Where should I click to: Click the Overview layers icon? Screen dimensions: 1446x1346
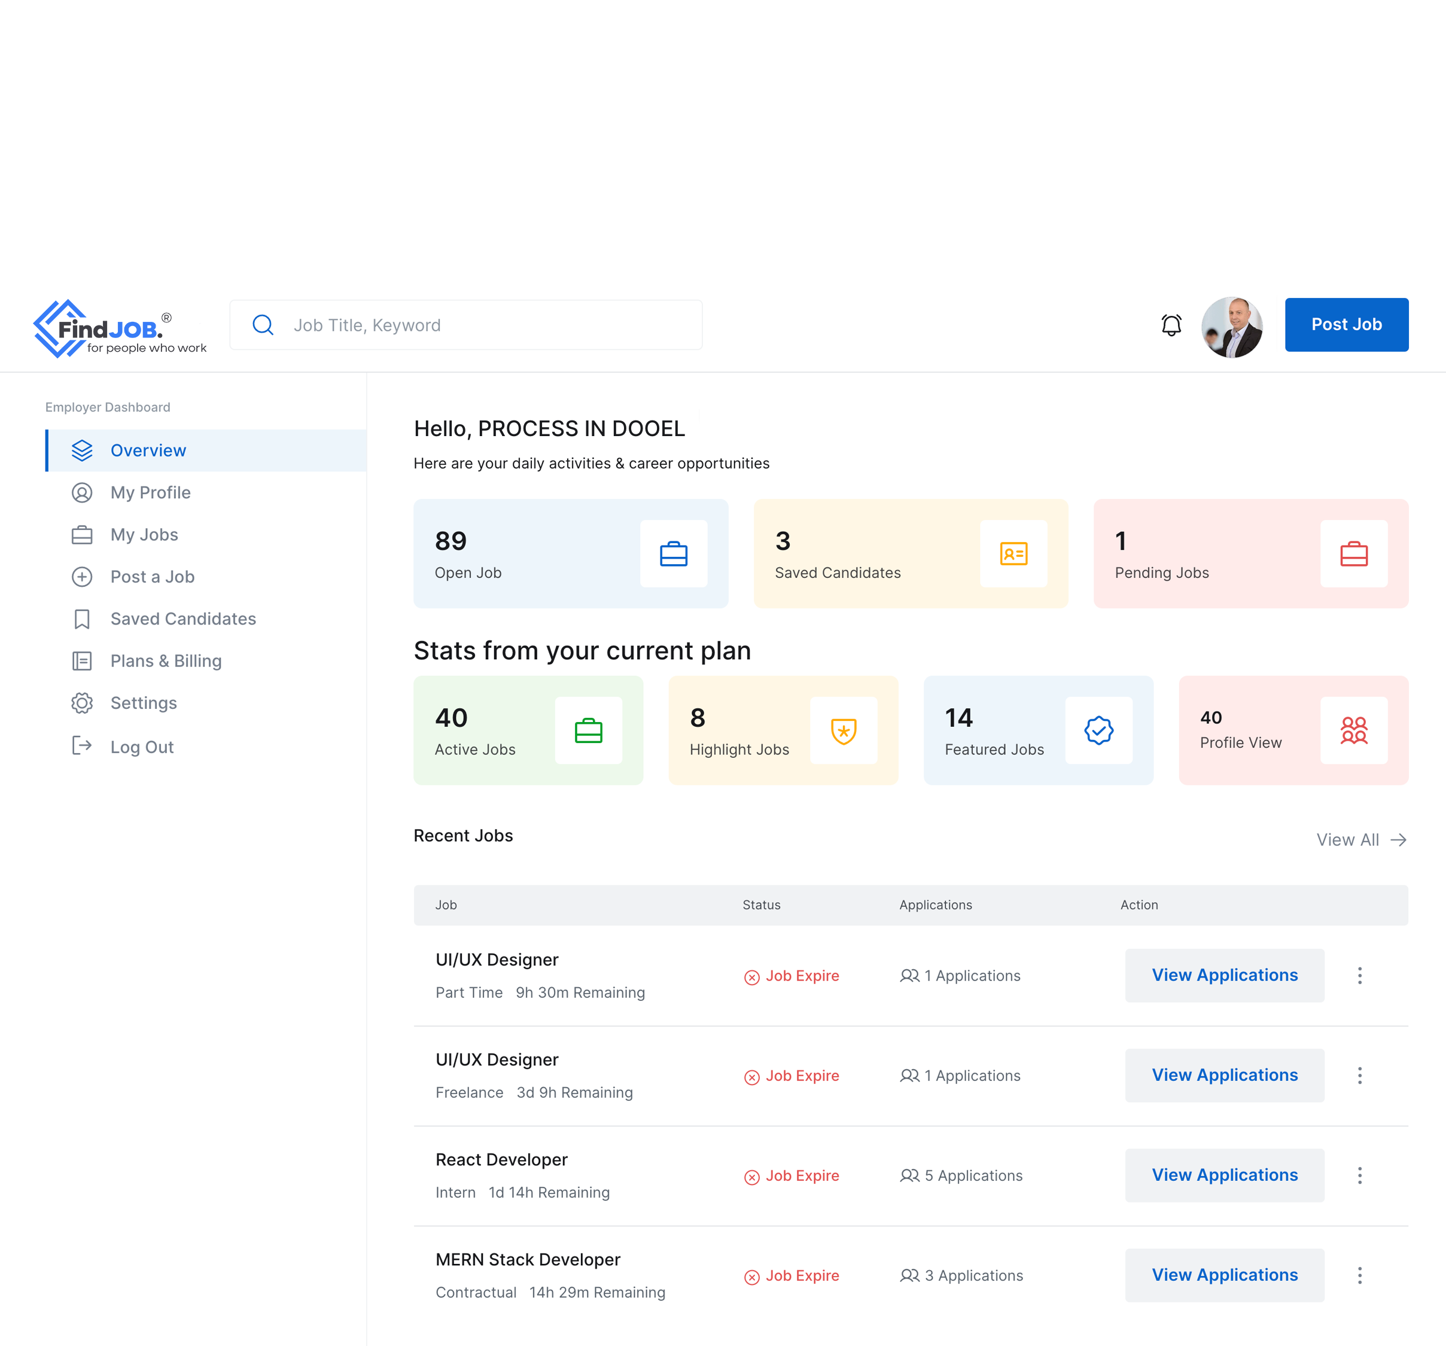(82, 450)
